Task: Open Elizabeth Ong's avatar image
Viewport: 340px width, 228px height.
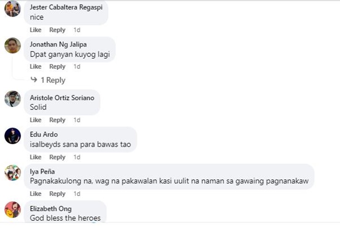Action: (x=13, y=209)
